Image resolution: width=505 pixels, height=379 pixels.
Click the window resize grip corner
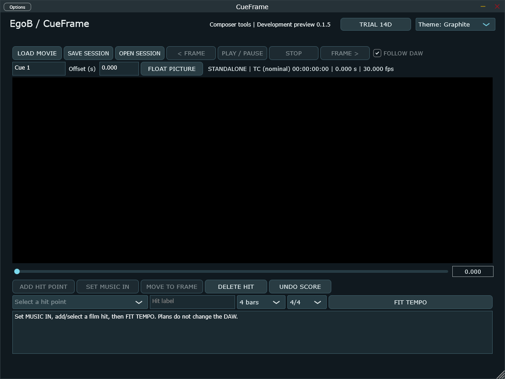[501, 375]
